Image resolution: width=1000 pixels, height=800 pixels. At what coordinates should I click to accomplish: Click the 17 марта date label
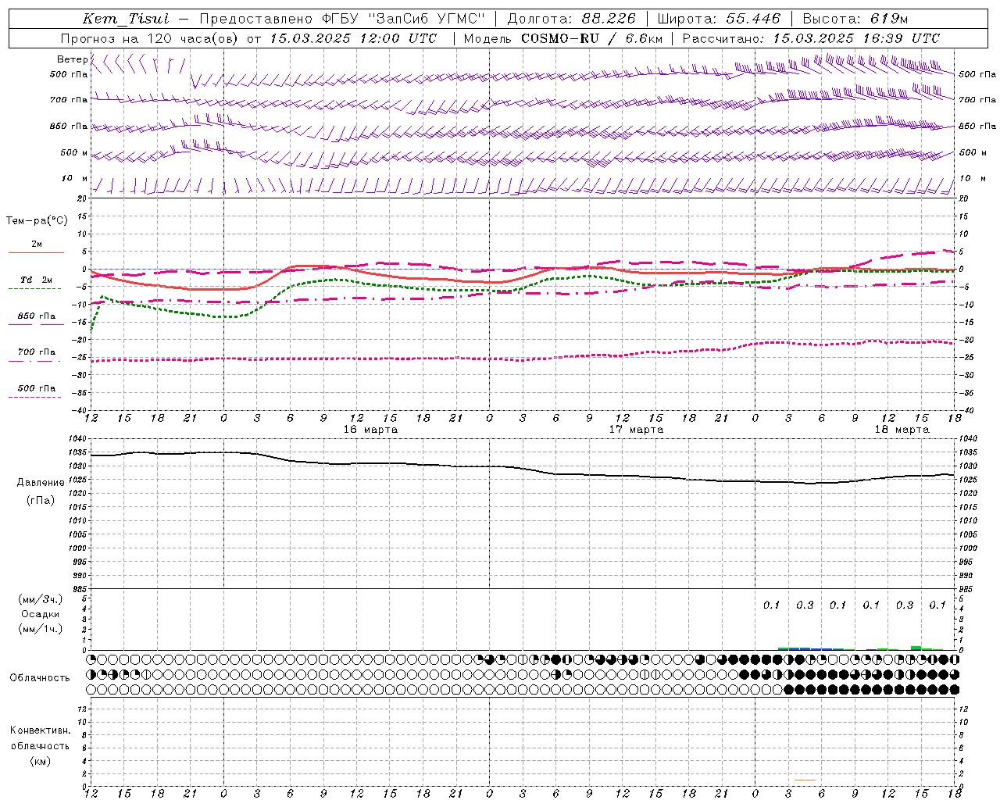(636, 430)
